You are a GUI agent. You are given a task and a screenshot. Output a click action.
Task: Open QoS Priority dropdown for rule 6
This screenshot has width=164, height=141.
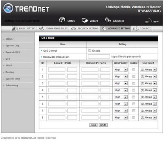121,104
